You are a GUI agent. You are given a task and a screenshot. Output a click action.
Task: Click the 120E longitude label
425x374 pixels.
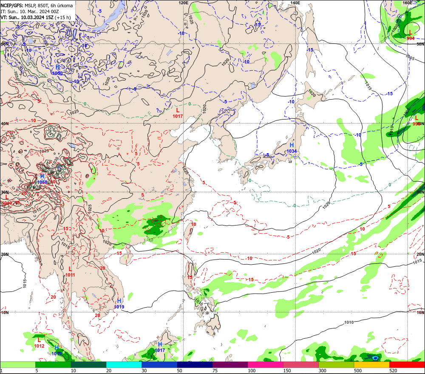[184, 3]
